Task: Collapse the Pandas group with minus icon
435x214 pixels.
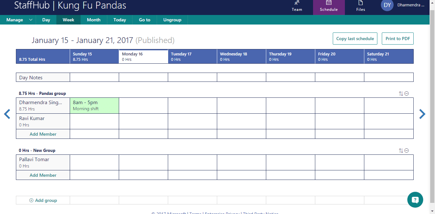Action: tap(407, 94)
